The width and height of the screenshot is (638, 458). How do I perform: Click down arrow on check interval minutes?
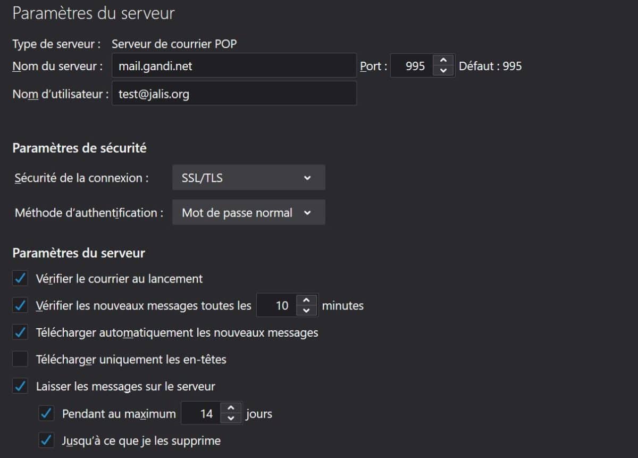tap(306, 311)
